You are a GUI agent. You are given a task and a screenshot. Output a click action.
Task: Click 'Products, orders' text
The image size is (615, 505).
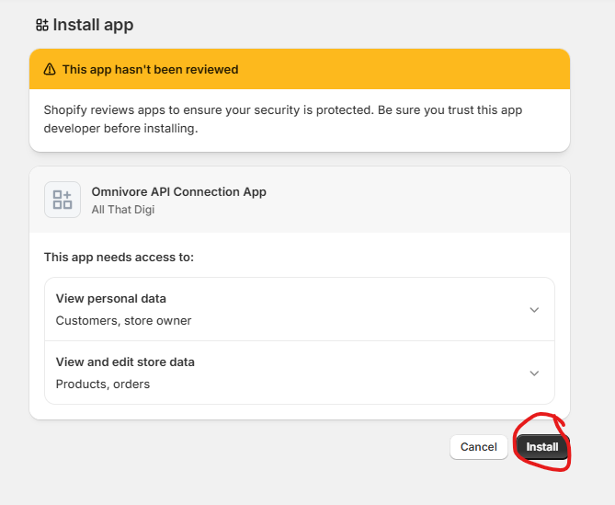click(x=103, y=384)
